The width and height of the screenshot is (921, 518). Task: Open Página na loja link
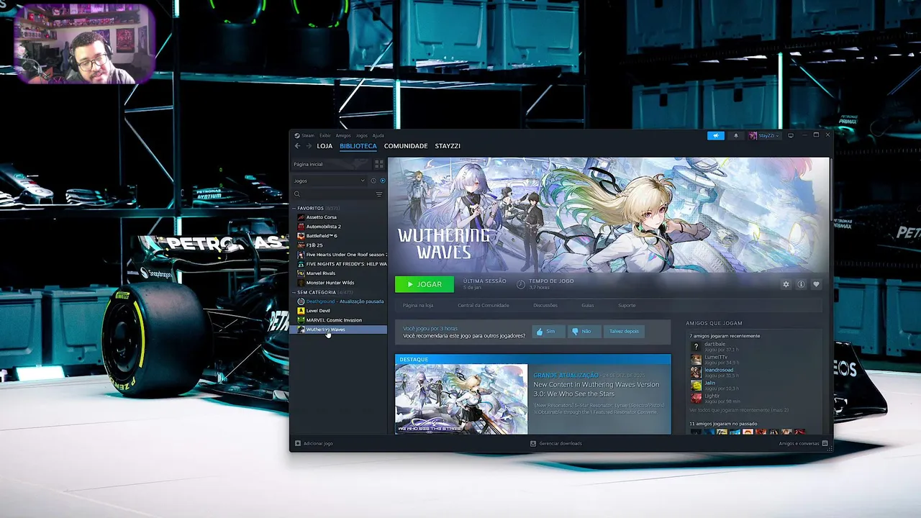(418, 305)
